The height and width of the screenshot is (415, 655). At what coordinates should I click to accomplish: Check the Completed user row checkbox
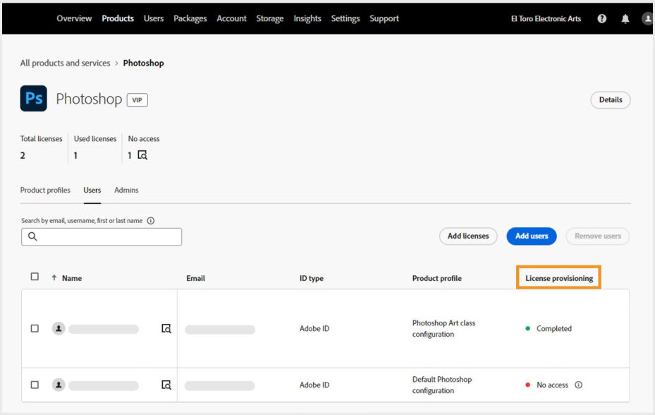point(35,328)
